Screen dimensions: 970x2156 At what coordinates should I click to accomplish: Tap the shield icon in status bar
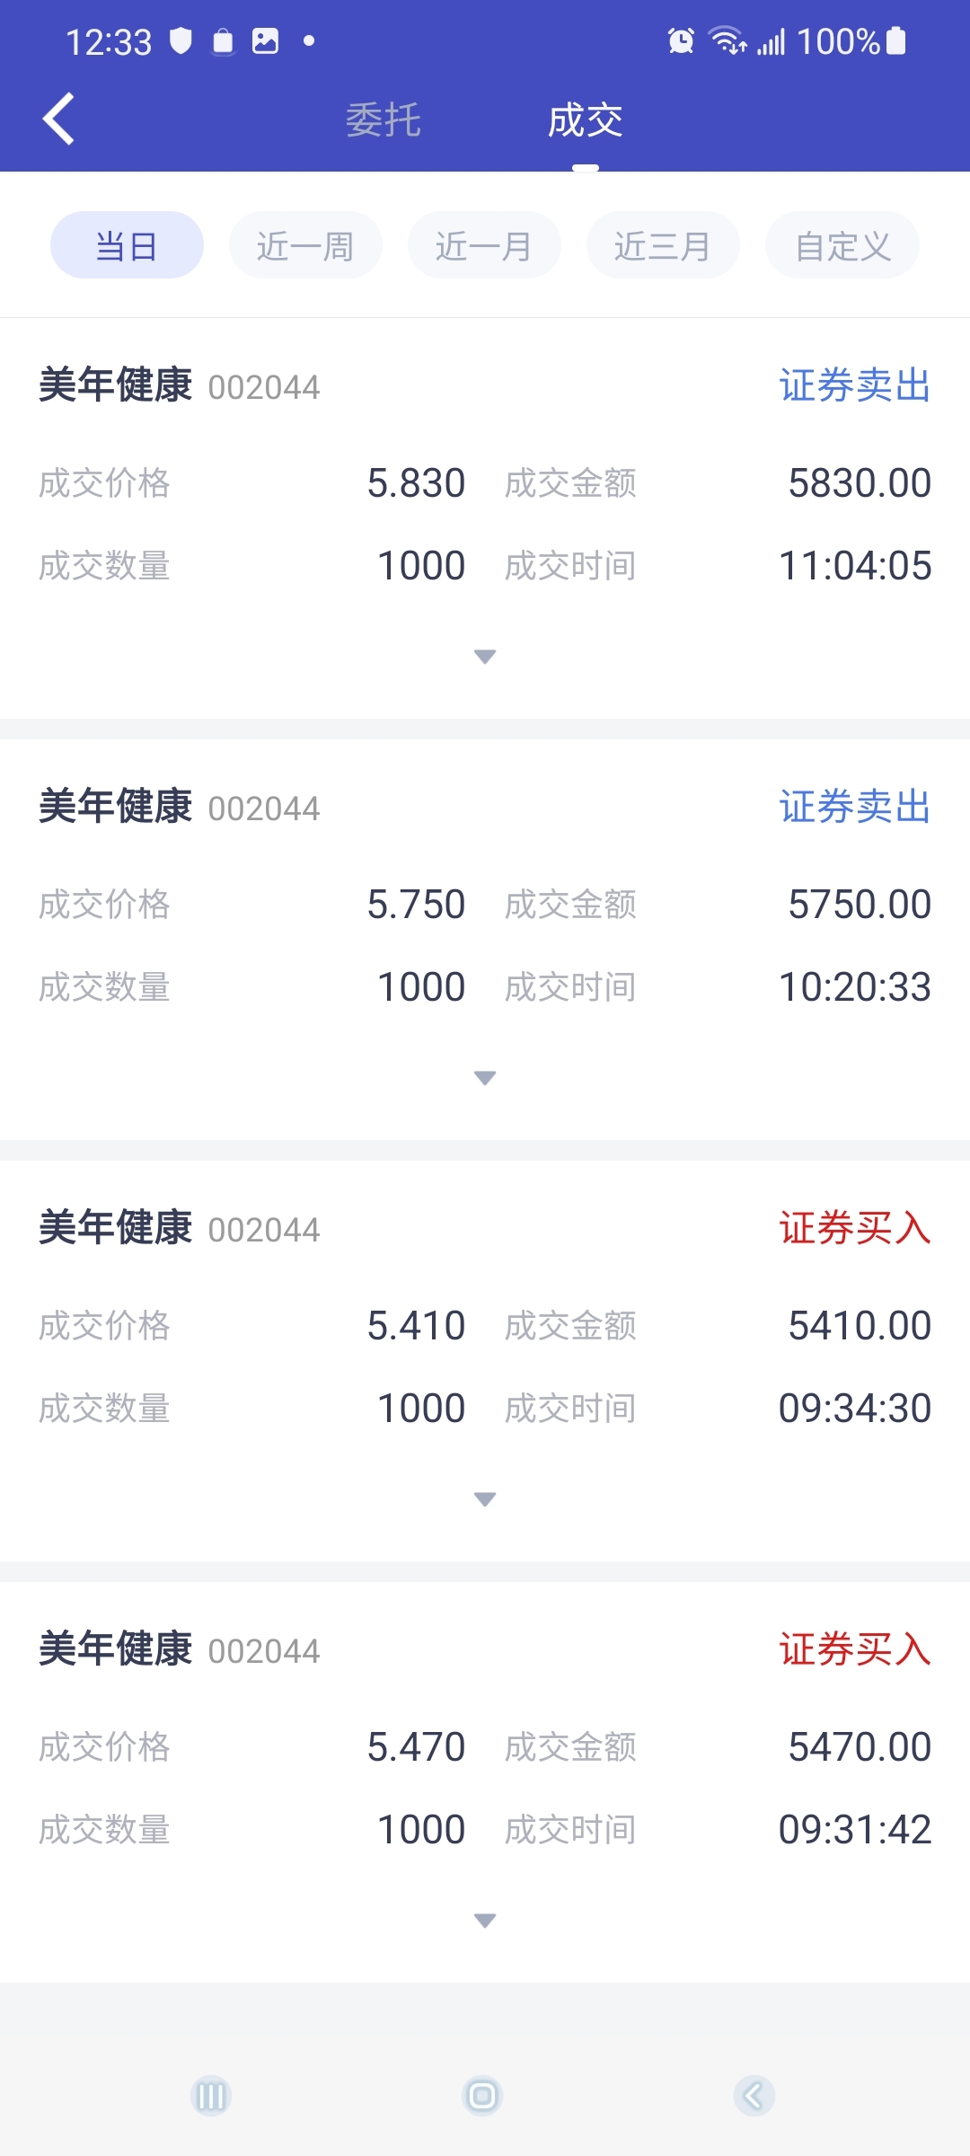[181, 41]
